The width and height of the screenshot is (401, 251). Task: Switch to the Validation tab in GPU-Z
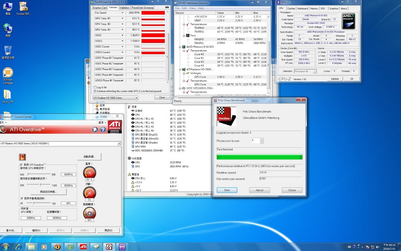point(125,8)
